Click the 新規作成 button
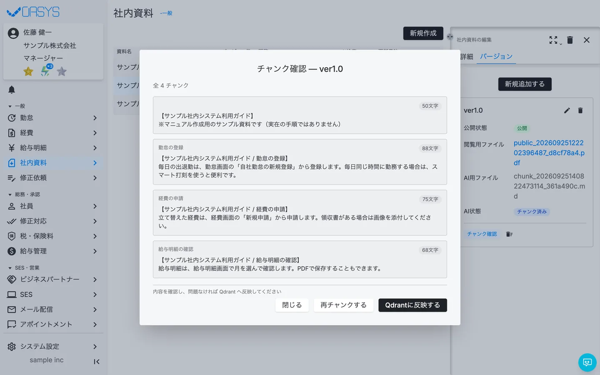Screen dimensions: 600x375 (x=423, y=33)
